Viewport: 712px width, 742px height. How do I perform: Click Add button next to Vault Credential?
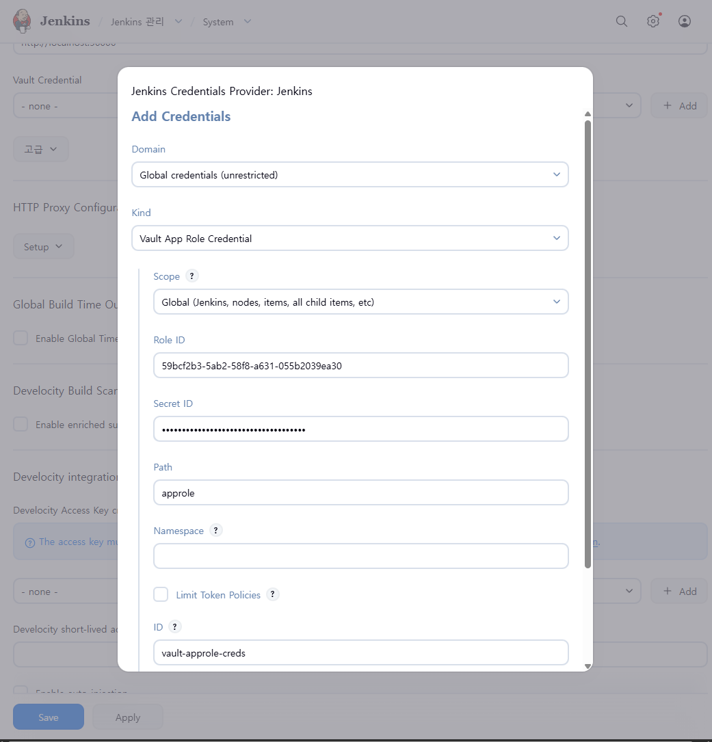[679, 105]
